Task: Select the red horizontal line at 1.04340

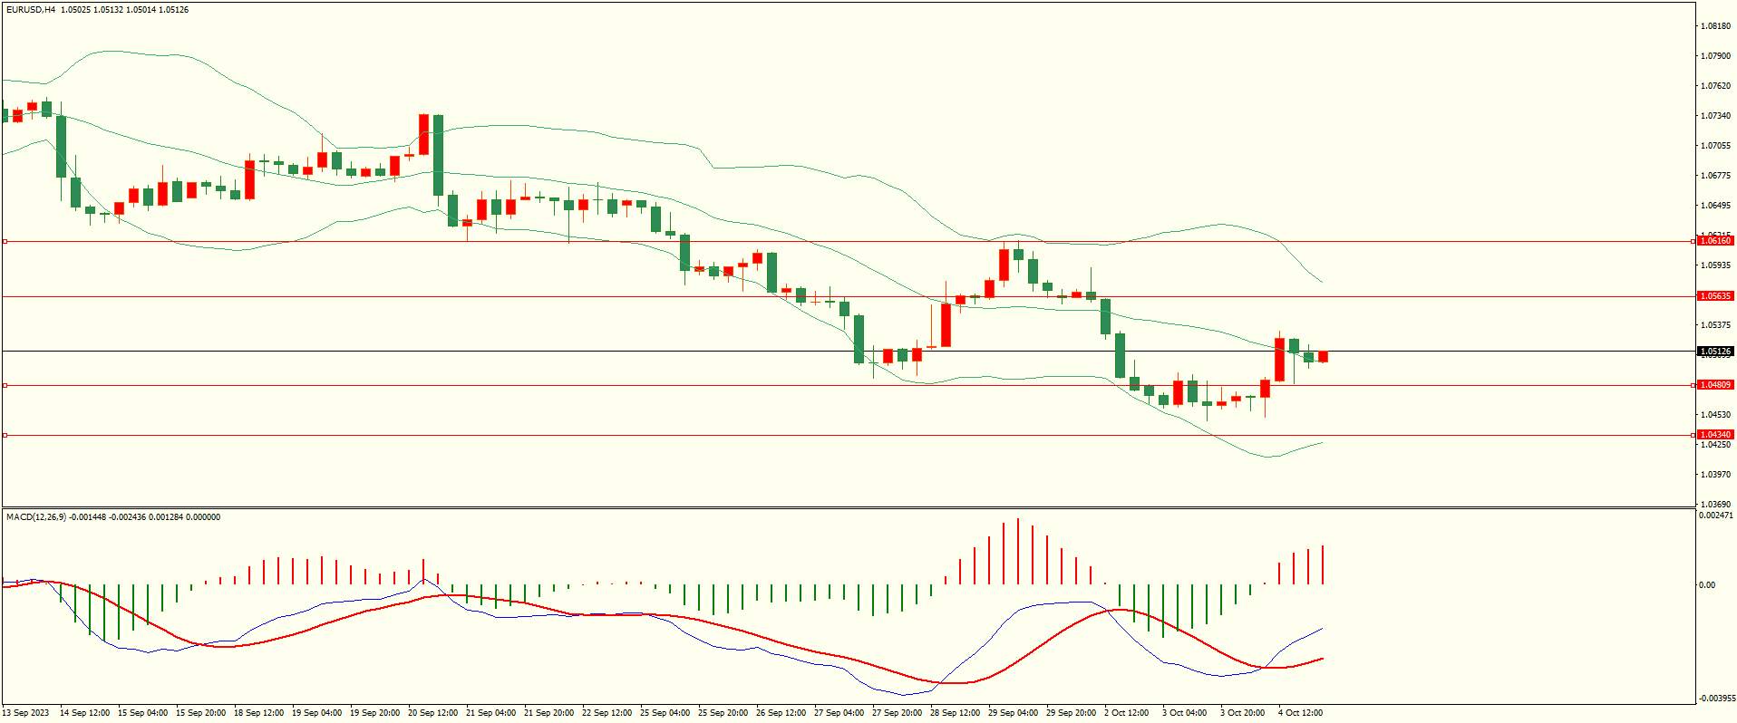Action: pyautogui.click(x=848, y=435)
